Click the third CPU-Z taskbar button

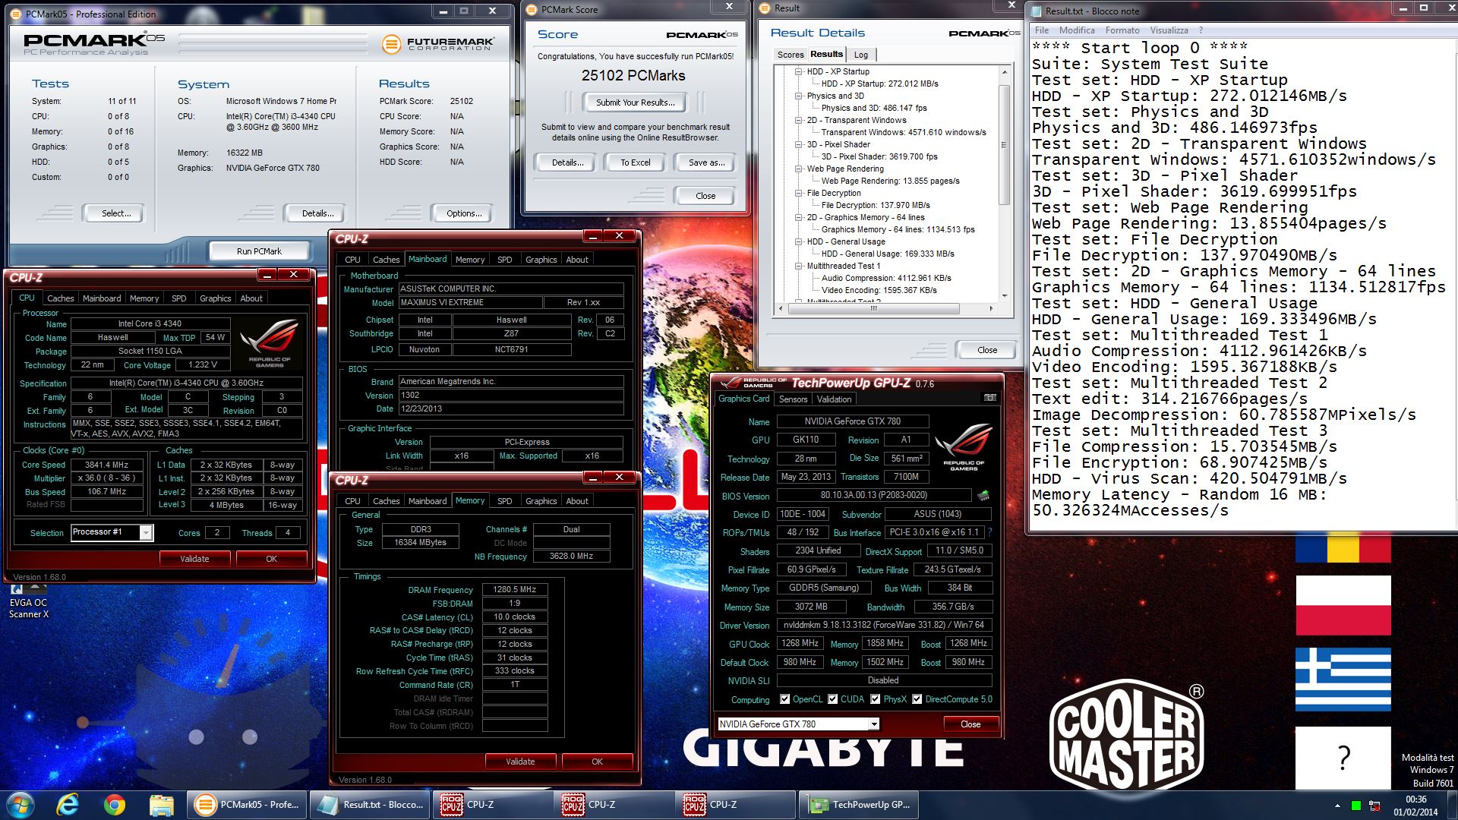[x=737, y=804]
